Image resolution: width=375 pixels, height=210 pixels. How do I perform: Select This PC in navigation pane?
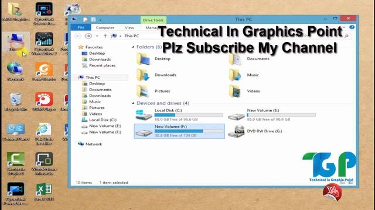pos(89,78)
